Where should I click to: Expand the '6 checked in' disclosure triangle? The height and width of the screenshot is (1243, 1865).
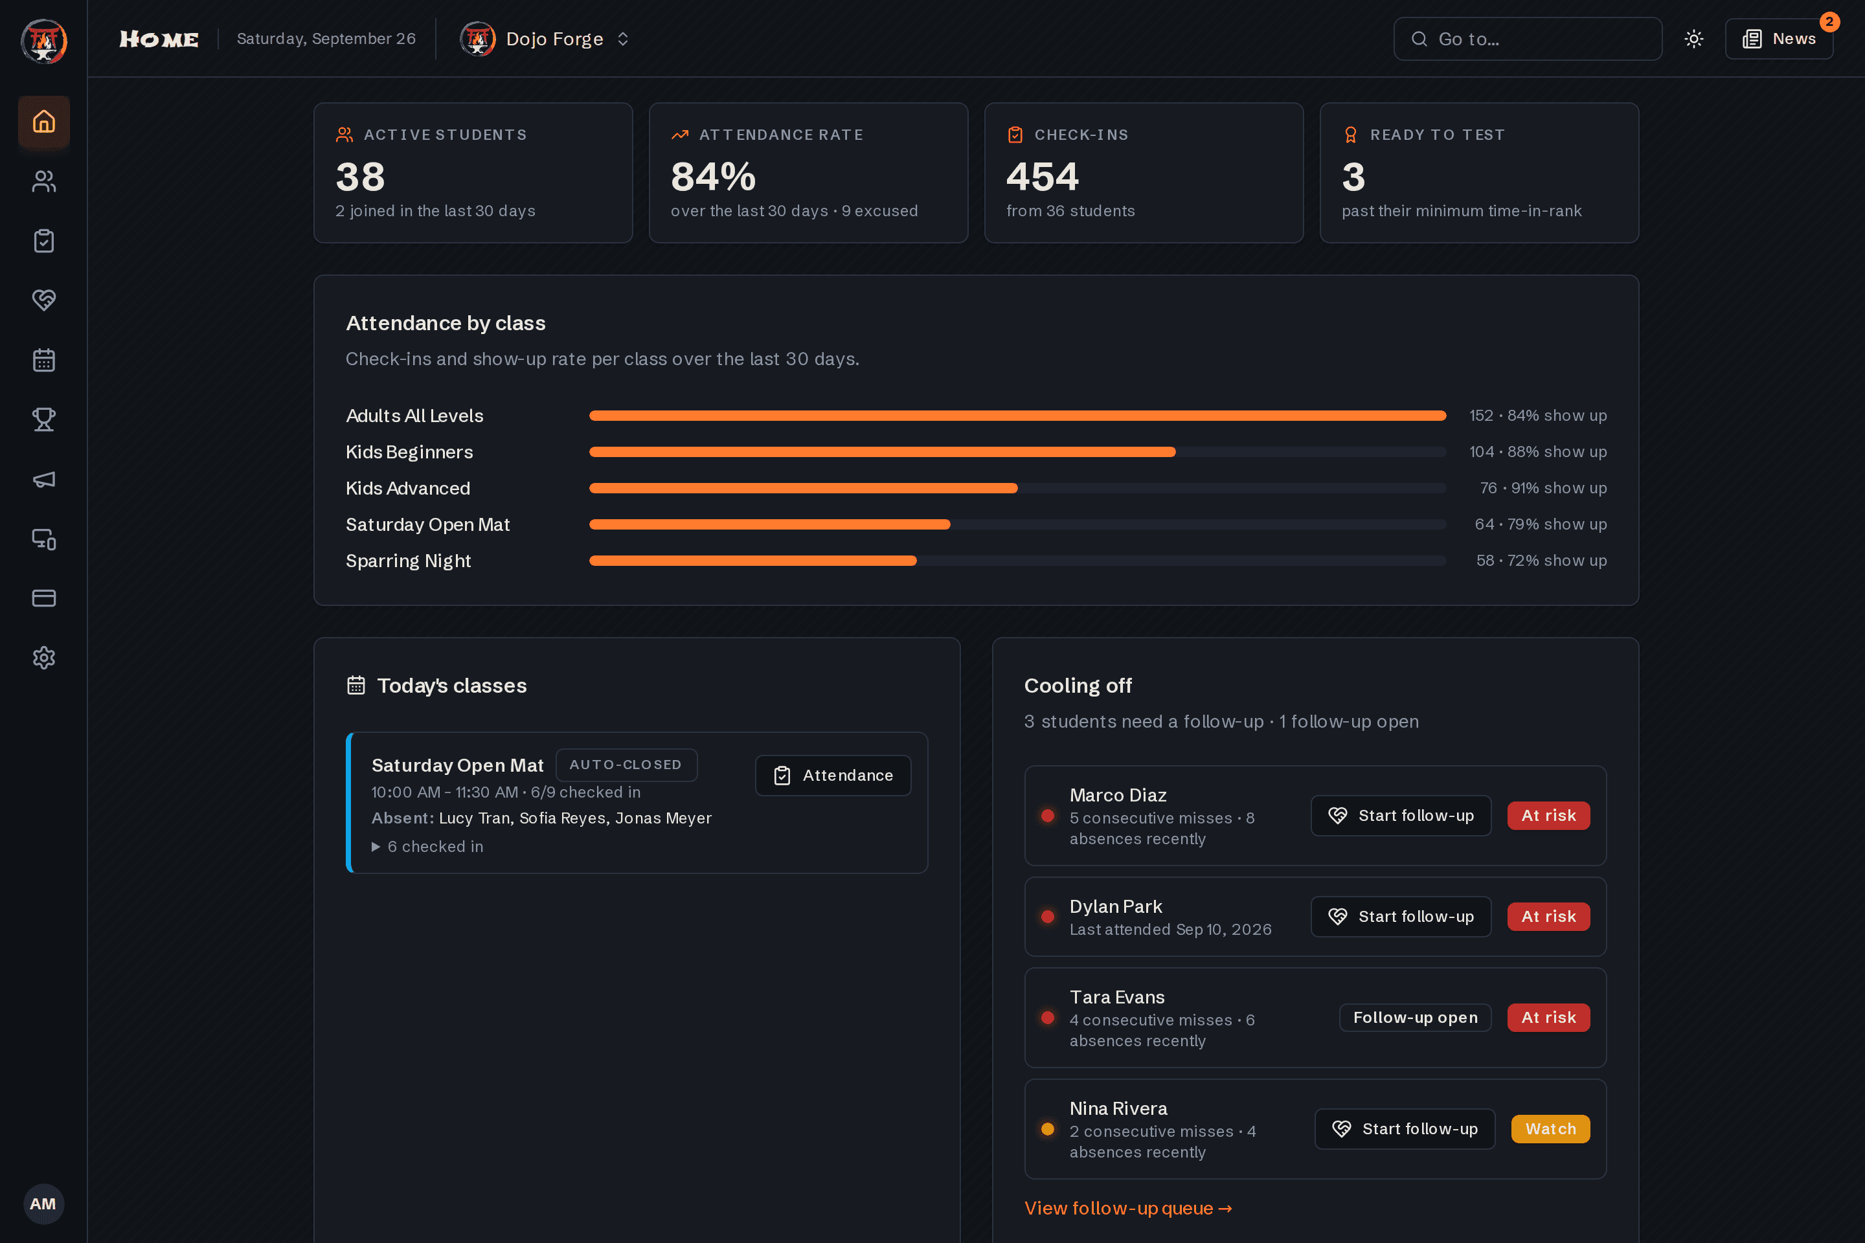point(376,847)
